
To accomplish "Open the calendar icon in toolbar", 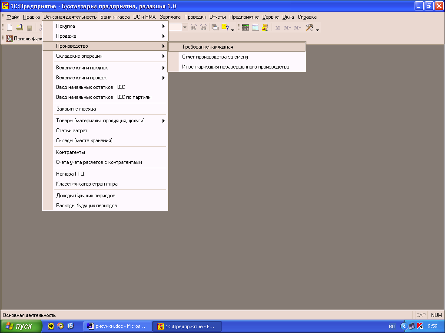I will (256, 27).
